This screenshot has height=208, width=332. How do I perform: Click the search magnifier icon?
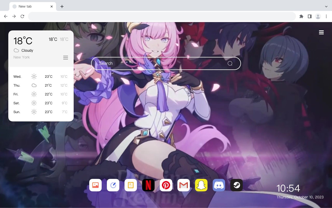click(x=230, y=63)
